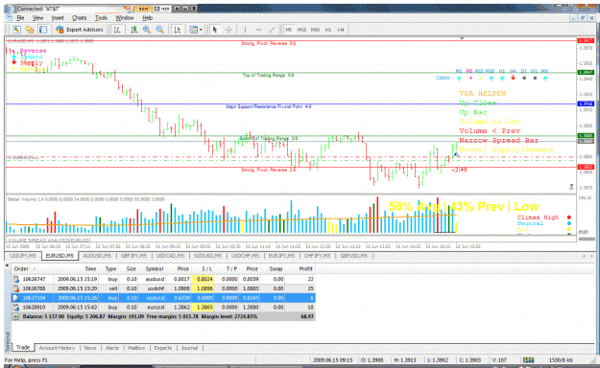The height and width of the screenshot is (368, 600).
Task: Switch to AUDUSD,M5 chart tab
Action: click(x=97, y=256)
